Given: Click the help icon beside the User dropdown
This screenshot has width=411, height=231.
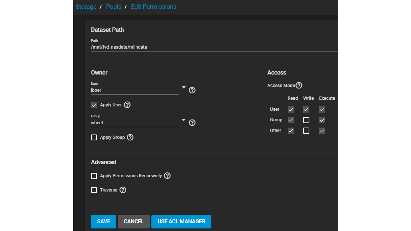Looking at the screenshot, I should [x=192, y=90].
